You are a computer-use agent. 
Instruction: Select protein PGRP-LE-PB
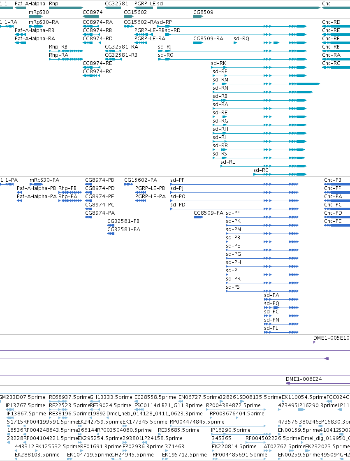150,188
